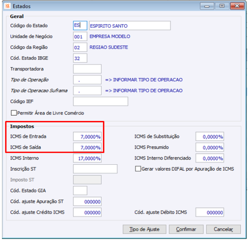Click the ICMS Presumido percentage field
This screenshot has height=240, width=248.
pyautogui.click(x=210, y=147)
